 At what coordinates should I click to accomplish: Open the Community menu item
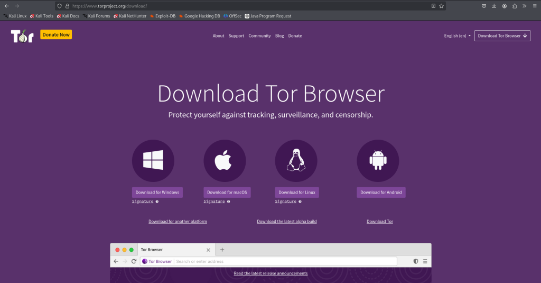[x=259, y=35]
